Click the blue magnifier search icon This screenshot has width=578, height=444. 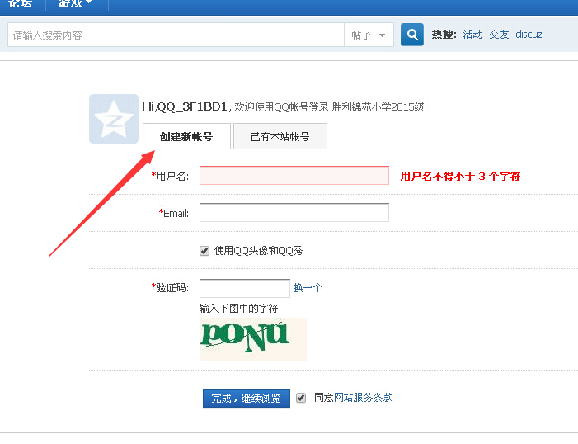pyautogui.click(x=411, y=35)
